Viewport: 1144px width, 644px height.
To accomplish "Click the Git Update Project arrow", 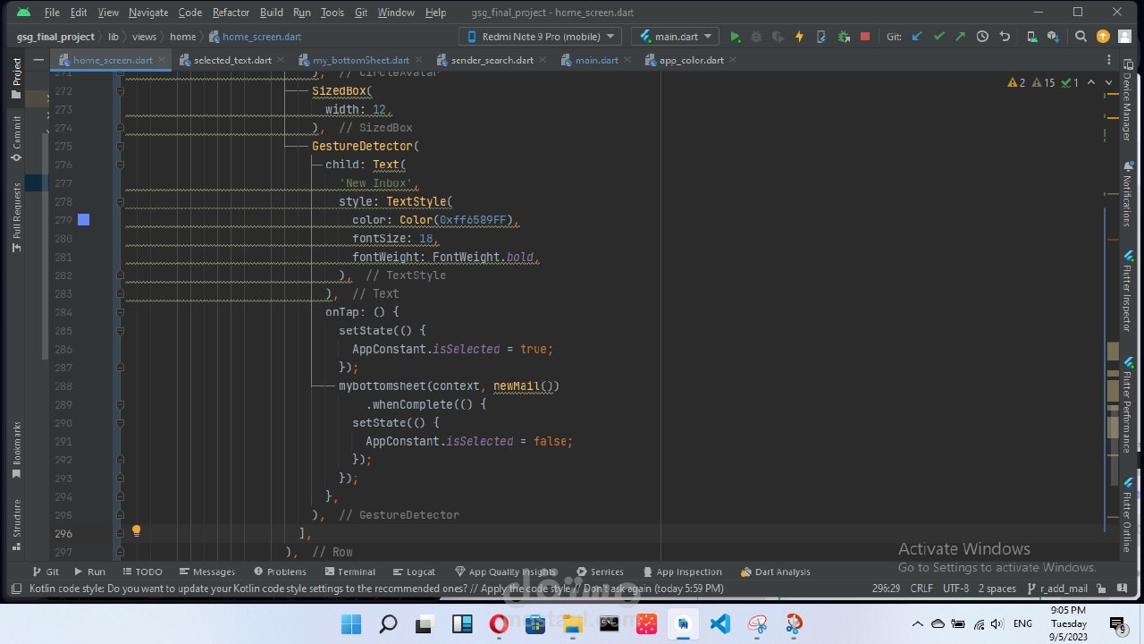I will [917, 37].
